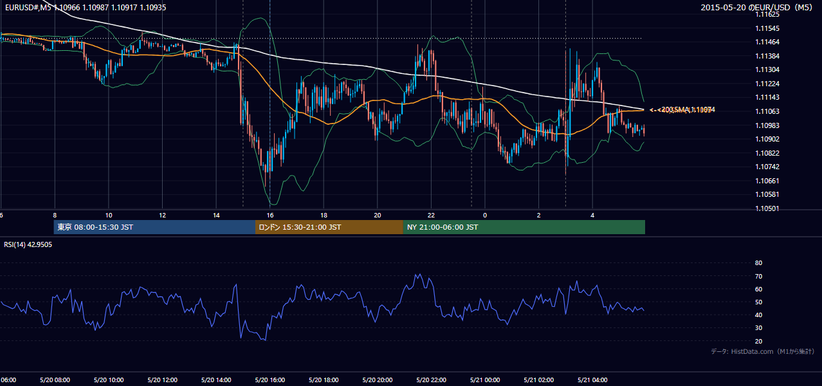Click hour label 16 under price chart

[x=270, y=215]
